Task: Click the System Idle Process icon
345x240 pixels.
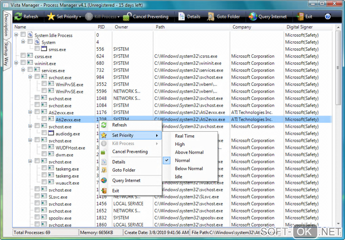Action: point(30,35)
